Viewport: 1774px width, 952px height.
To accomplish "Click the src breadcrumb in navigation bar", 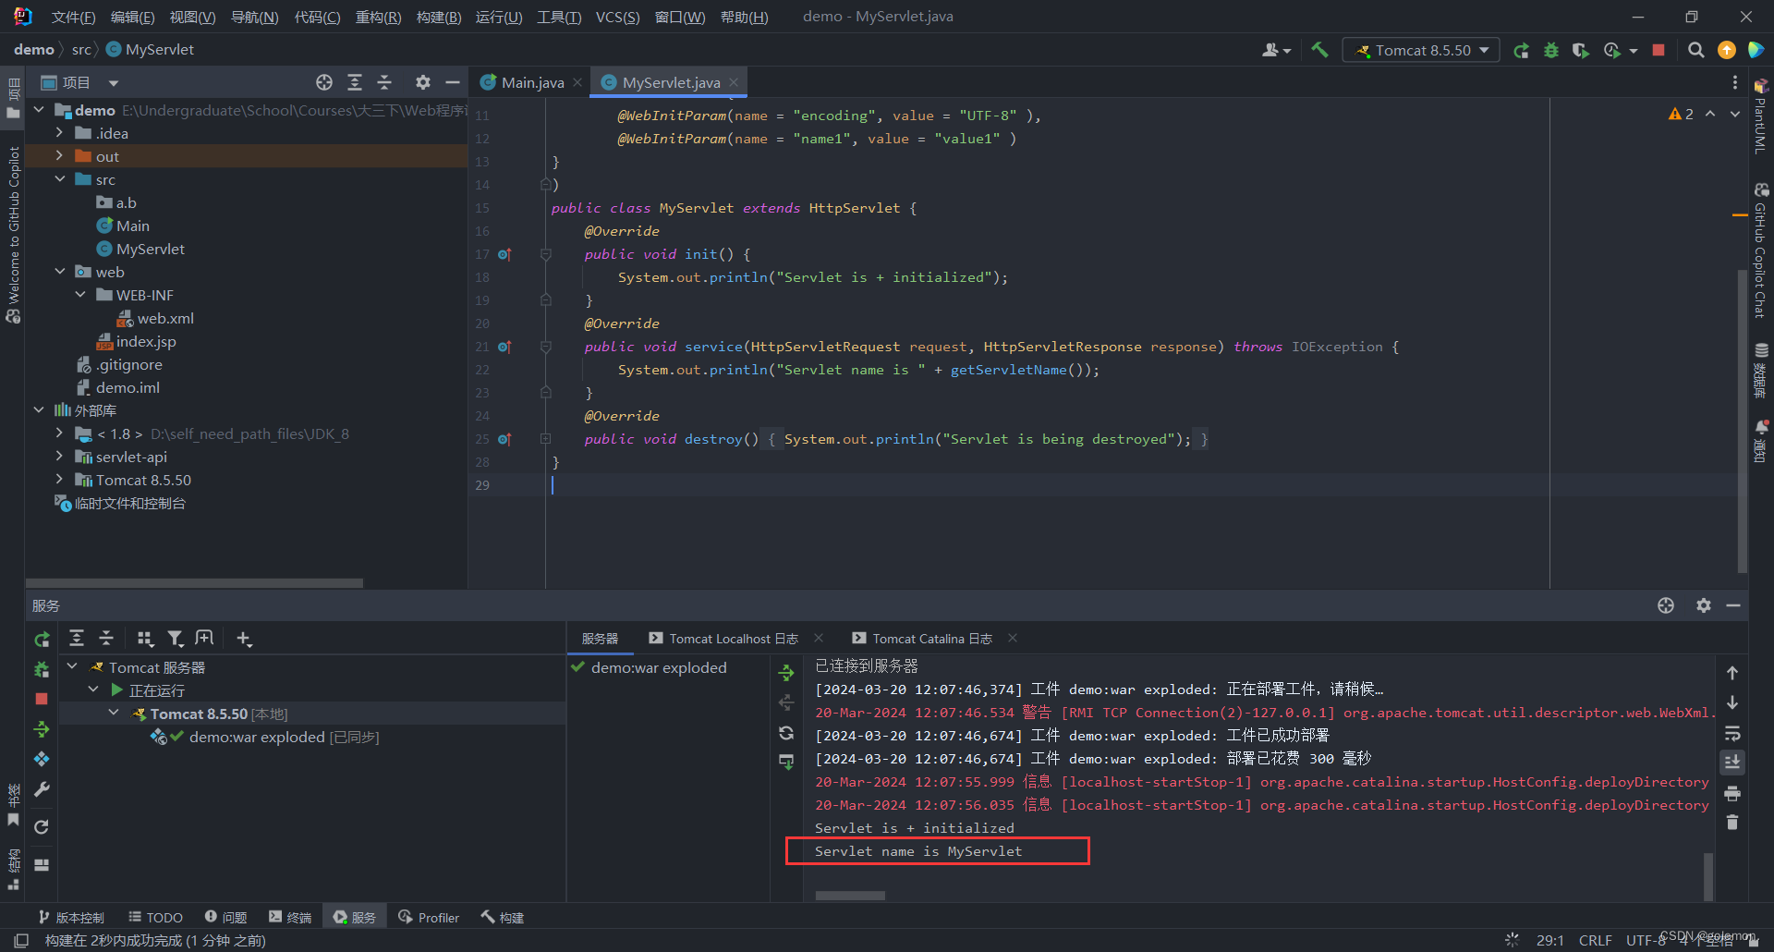I will [81, 49].
